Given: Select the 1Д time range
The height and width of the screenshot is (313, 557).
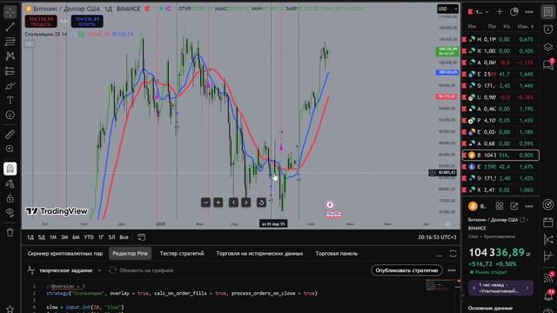Looking at the screenshot, I should pyautogui.click(x=30, y=237).
